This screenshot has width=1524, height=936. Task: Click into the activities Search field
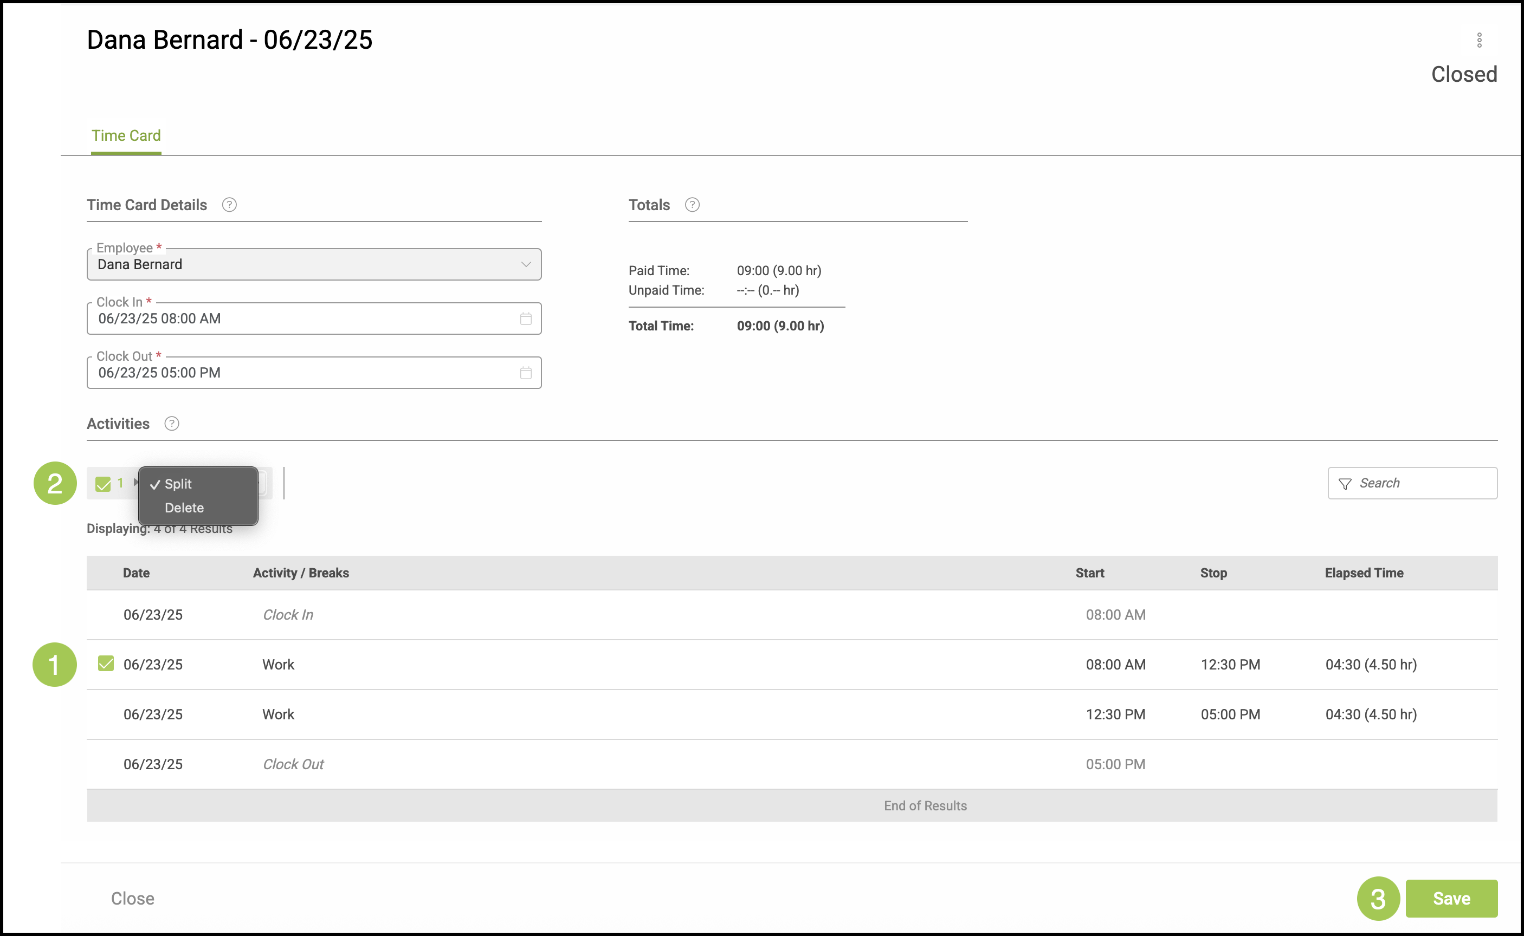[x=1423, y=483]
